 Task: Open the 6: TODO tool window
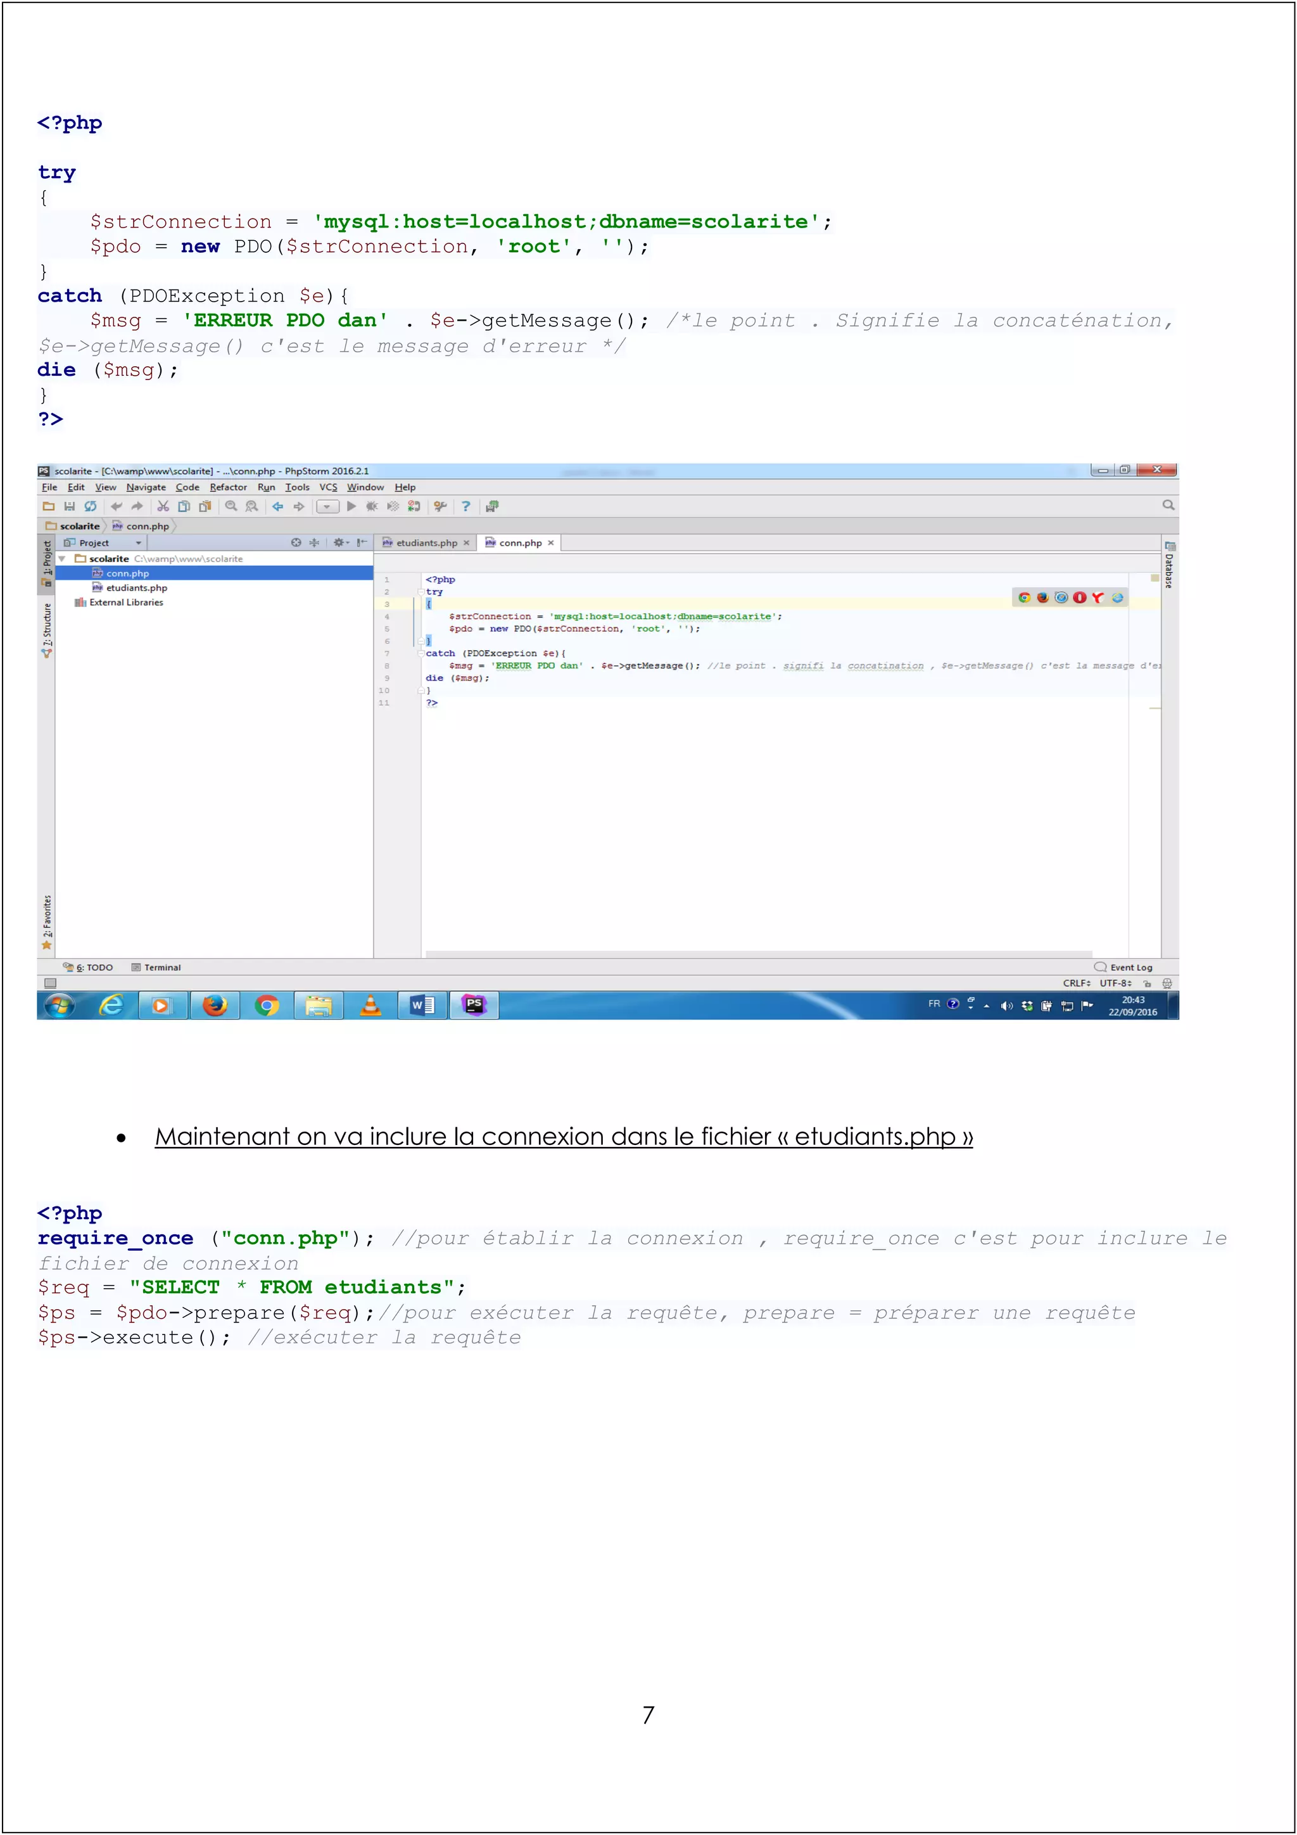tap(88, 967)
